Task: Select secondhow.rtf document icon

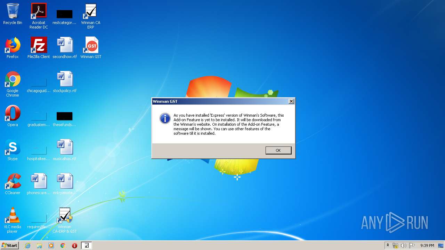Action: 65,48
